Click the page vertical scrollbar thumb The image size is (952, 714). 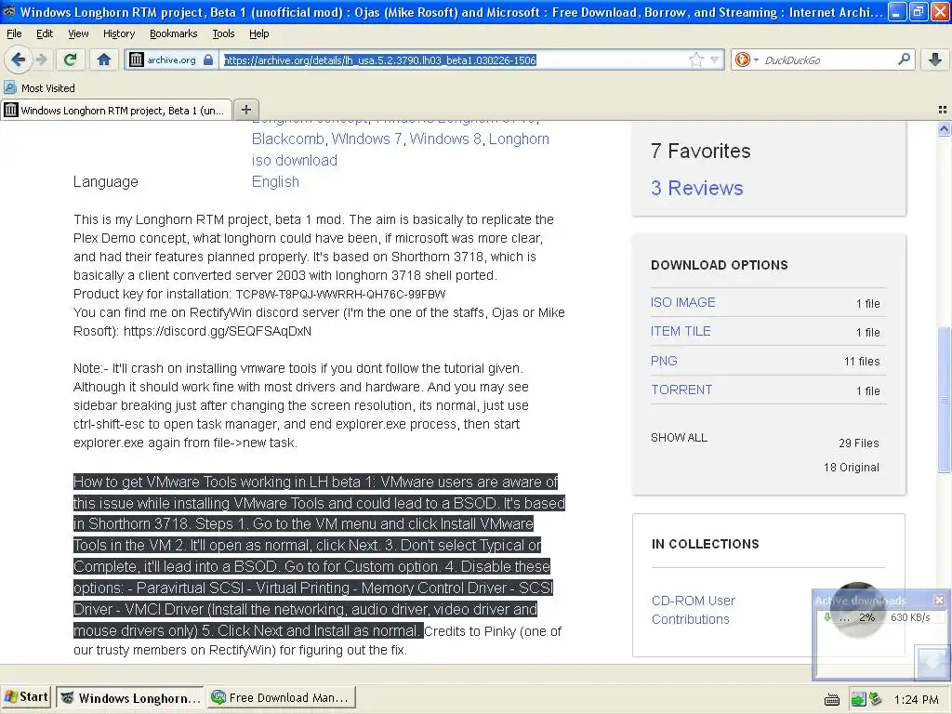point(944,400)
